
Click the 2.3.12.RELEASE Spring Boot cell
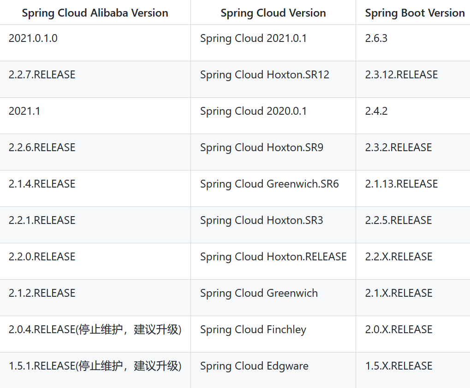(x=401, y=74)
